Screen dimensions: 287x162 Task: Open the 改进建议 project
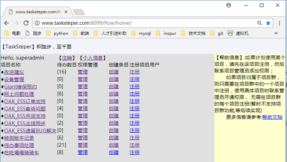pyautogui.click(x=14, y=72)
